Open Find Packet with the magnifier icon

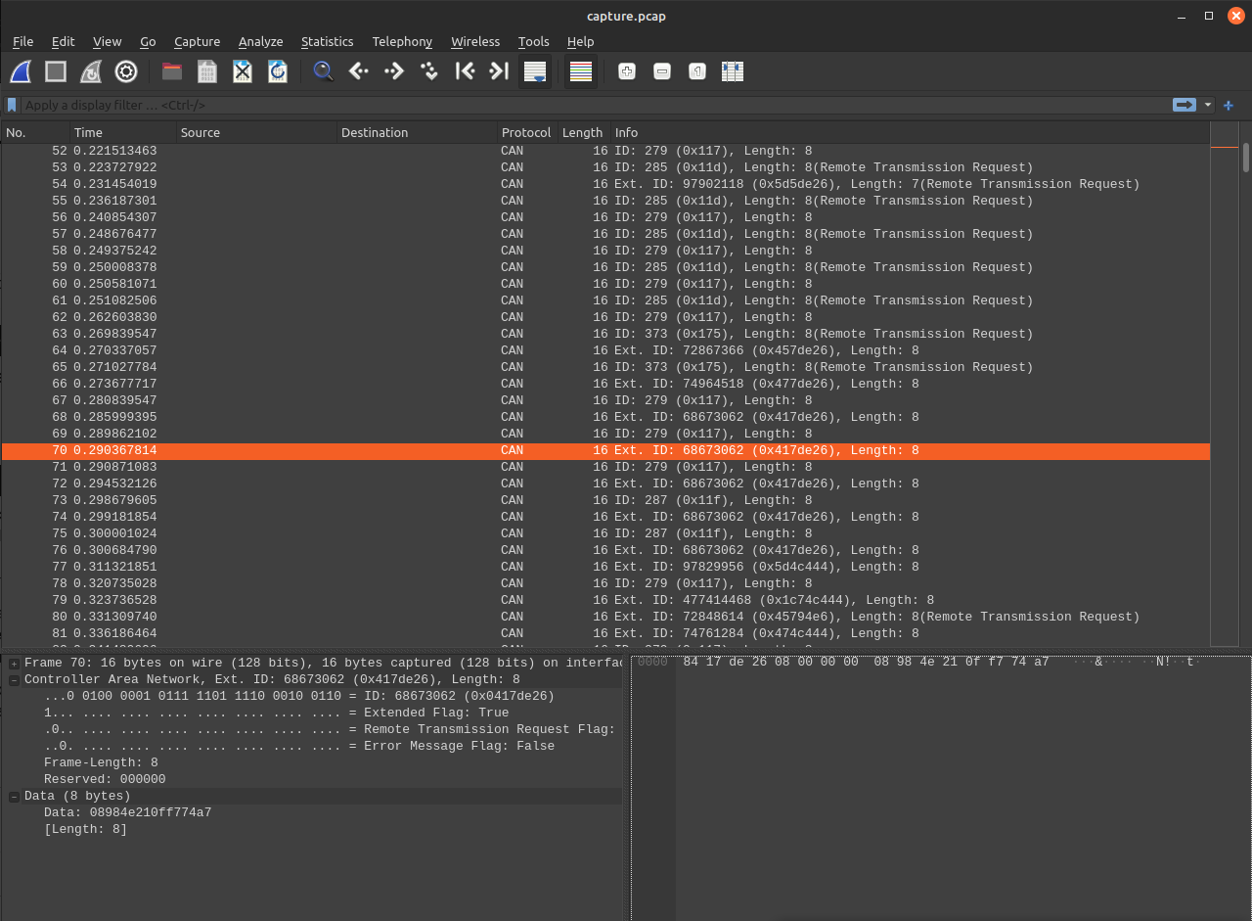(x=323, y=71)
